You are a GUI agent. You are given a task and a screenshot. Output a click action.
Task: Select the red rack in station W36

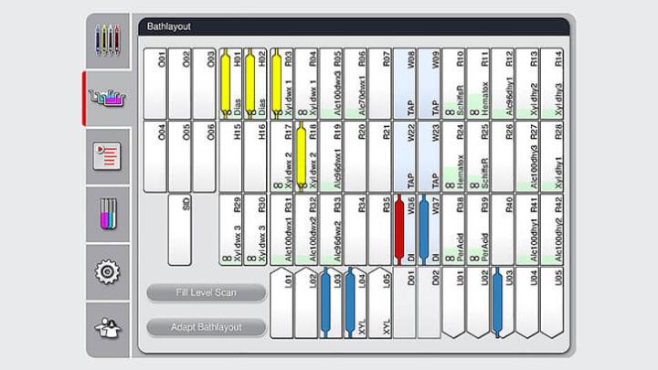click(x=399, y=228)
